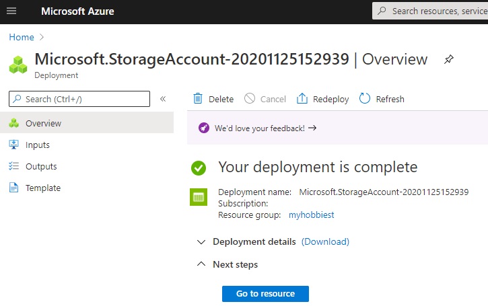Click the Outputs checklist icon
488x306 pixels.
coord(13,166)
